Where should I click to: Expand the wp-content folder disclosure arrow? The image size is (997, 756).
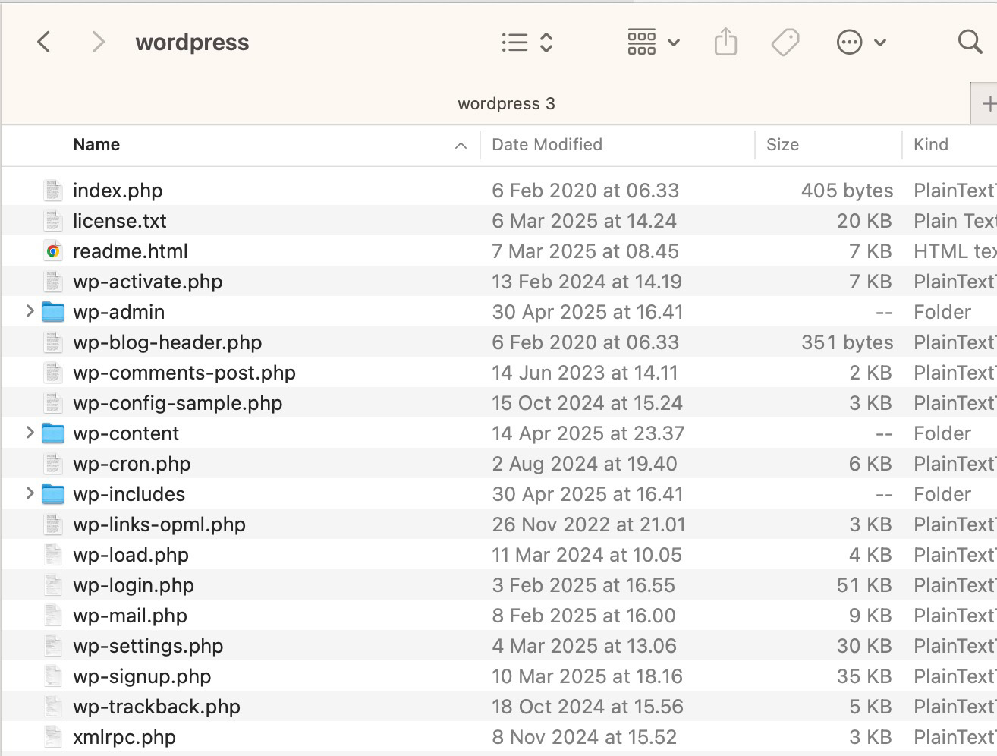(30, 433)
